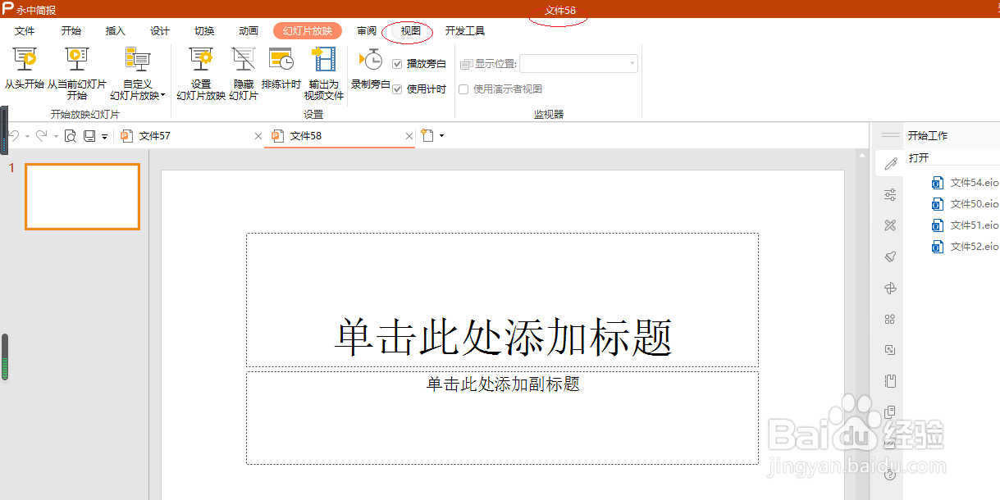Start slideshow with 从头开始 icon
This screenshot has height=500, width=1000.
25,61
